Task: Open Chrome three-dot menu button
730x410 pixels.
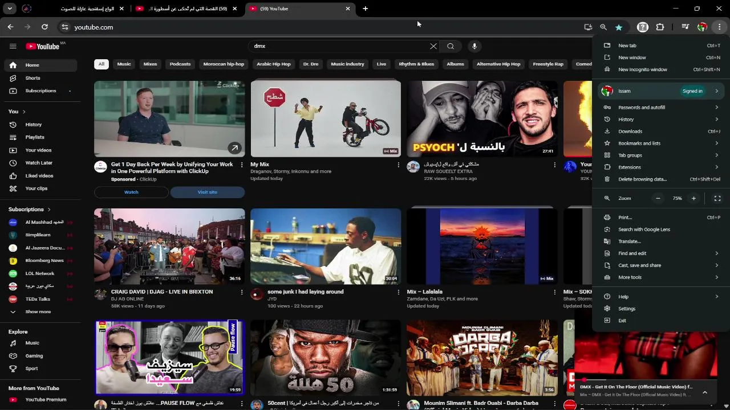Action: pyautogui.click(x=720, y=27)
